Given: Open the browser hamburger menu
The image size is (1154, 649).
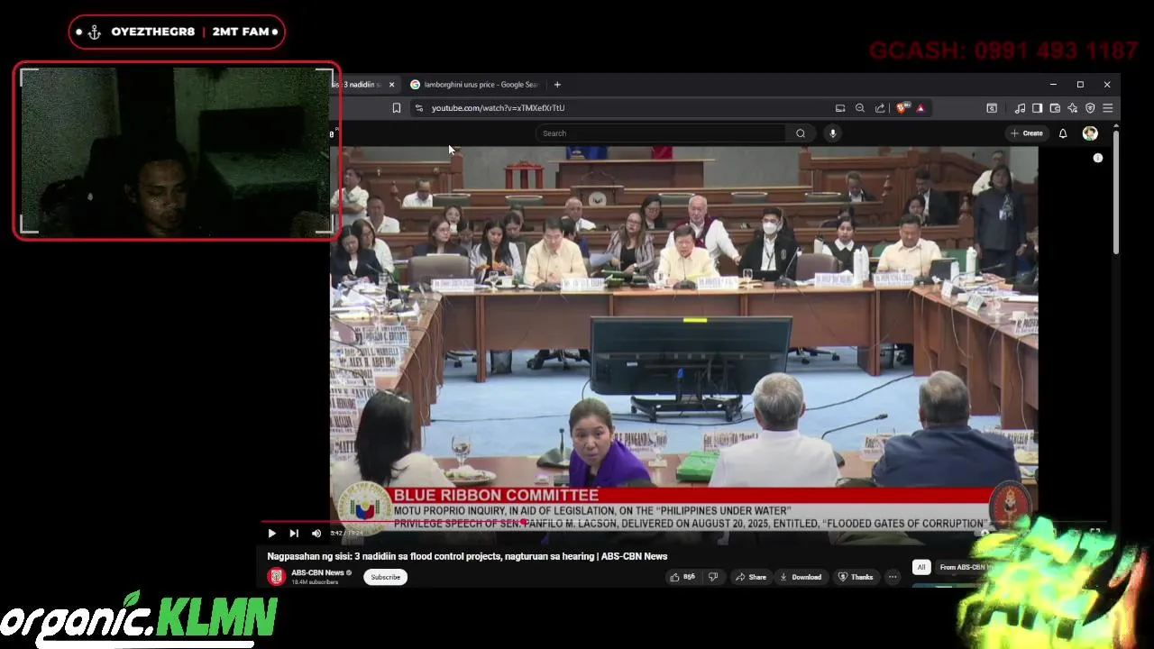Looking at the screenshot, I should point(1108,108).
